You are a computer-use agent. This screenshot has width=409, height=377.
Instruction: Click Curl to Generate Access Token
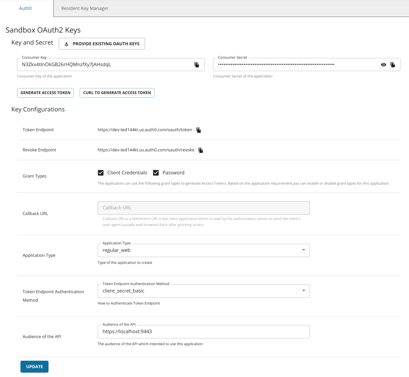[117, 93]
